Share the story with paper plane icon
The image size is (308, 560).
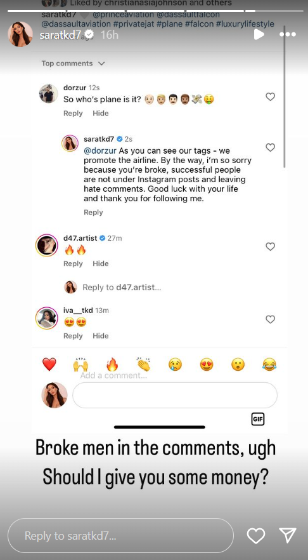(287, 535)
